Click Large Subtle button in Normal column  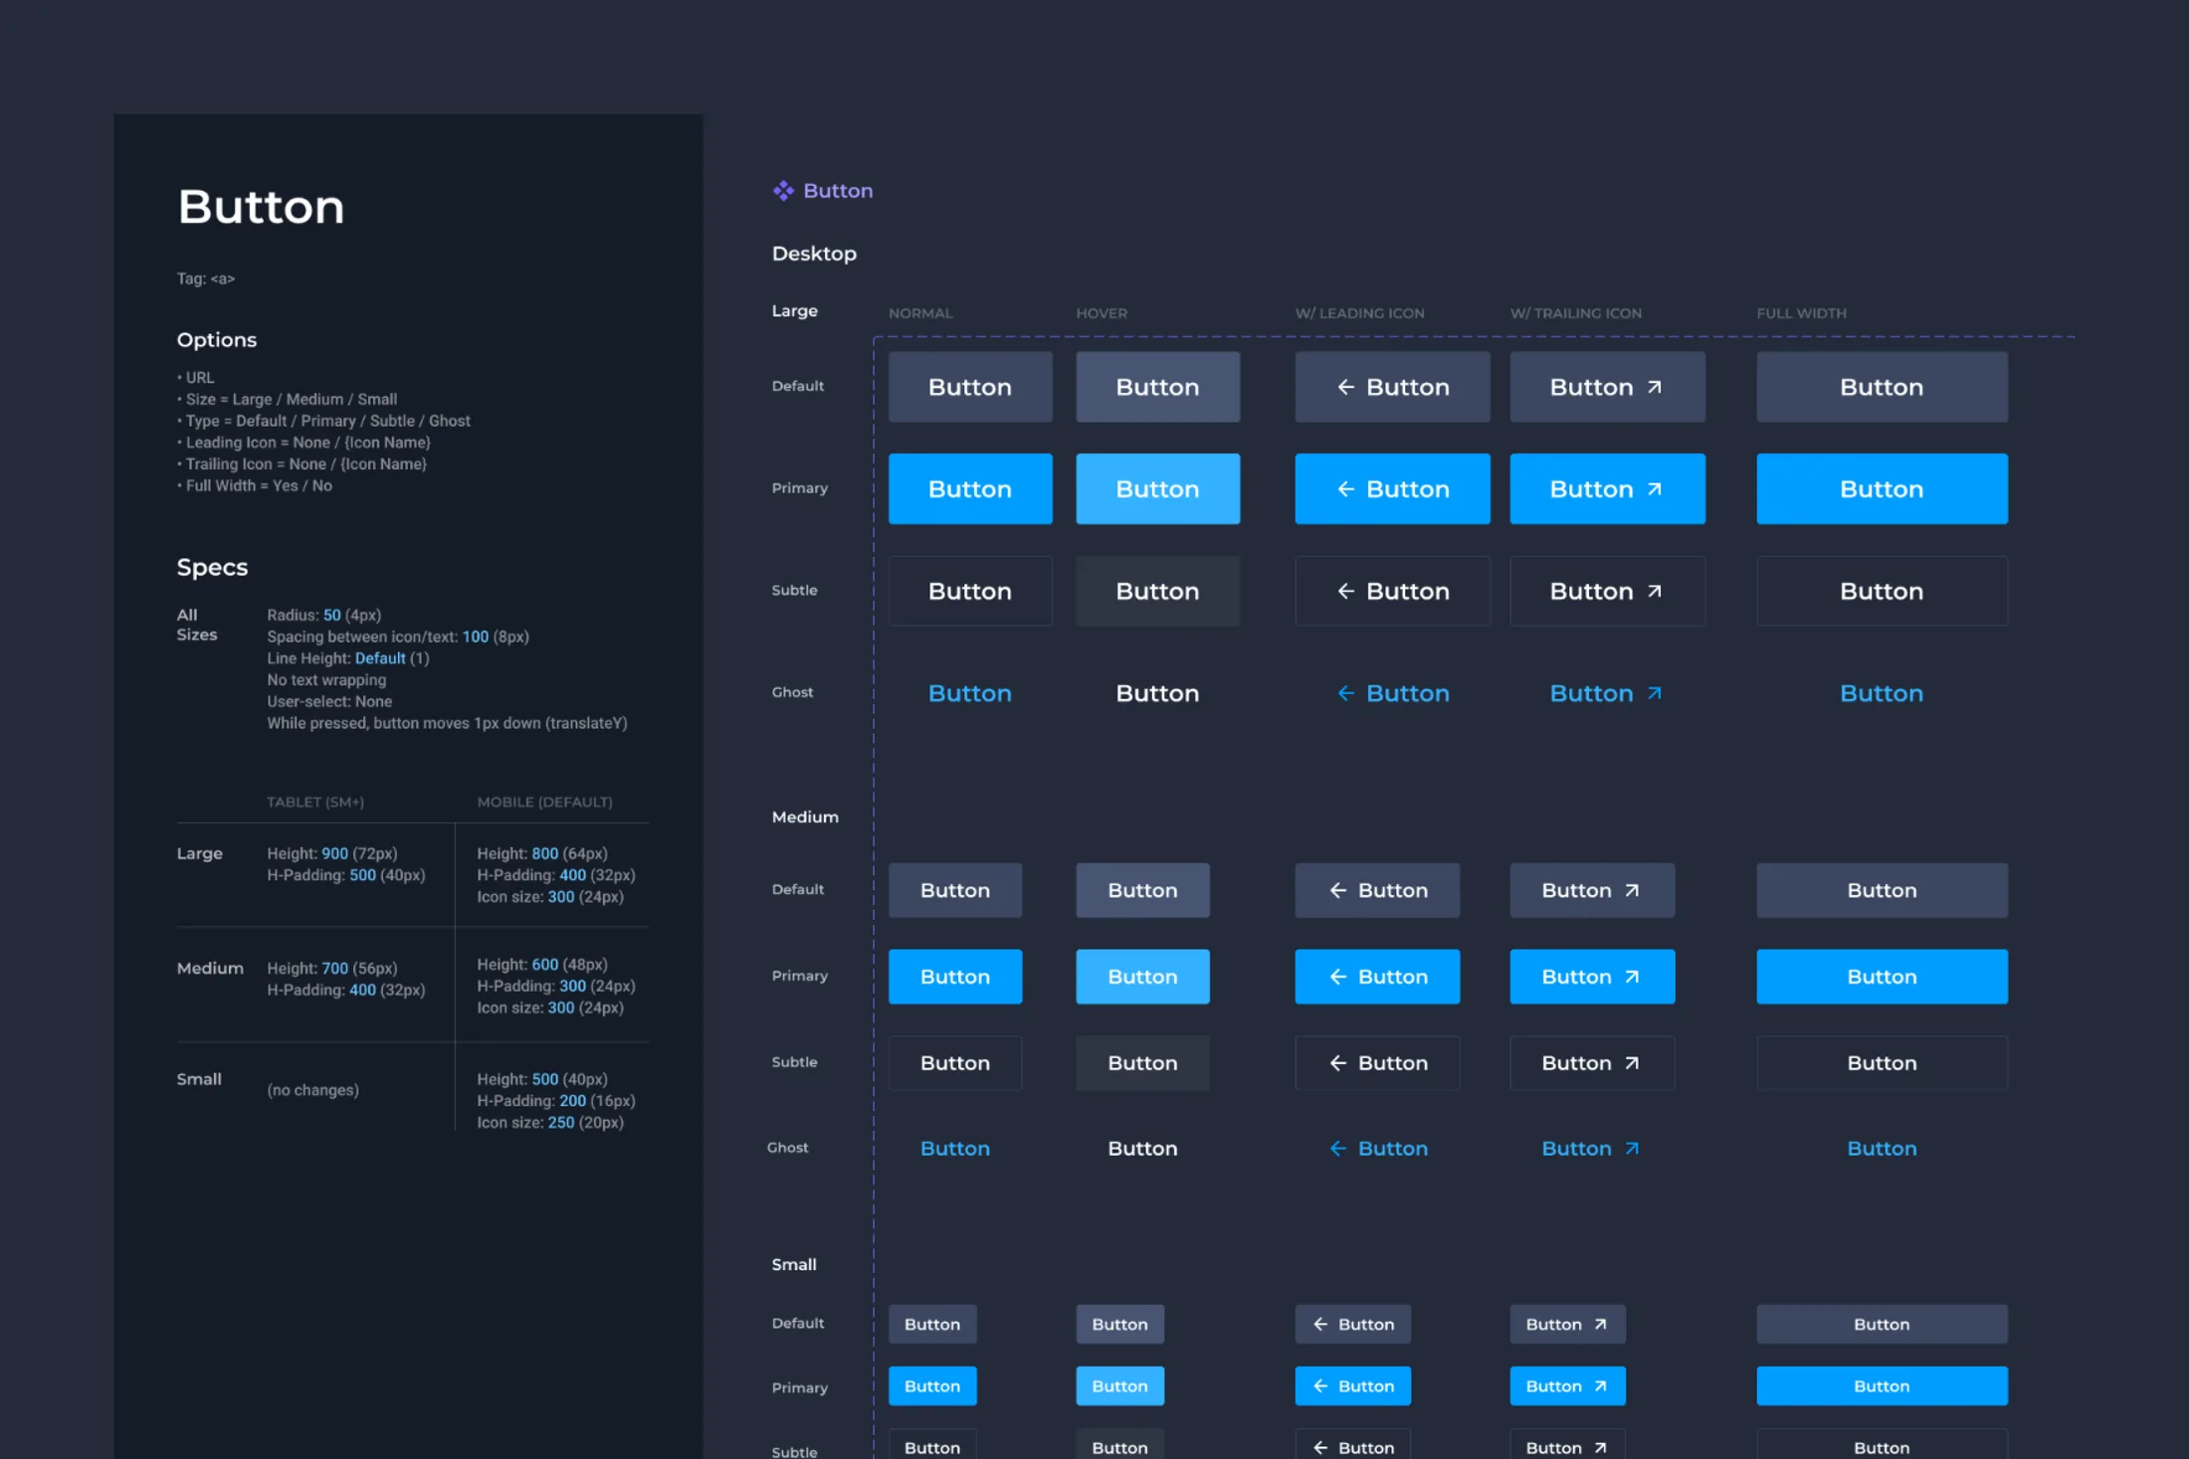tap(970, 591)
